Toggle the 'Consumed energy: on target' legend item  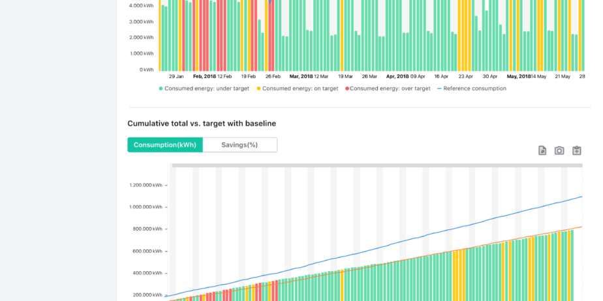click(x=298, y=89)
